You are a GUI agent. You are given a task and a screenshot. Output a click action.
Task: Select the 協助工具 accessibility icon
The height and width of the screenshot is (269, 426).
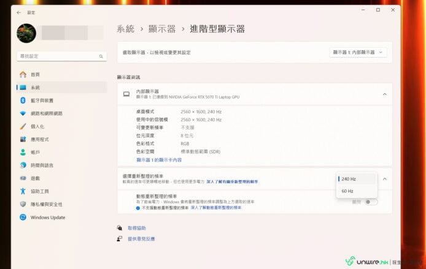(x=23, y=191)
